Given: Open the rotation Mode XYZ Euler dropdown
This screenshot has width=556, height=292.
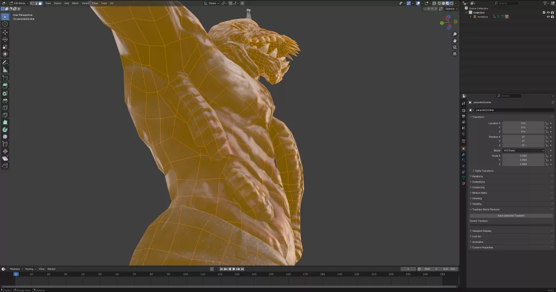Looking at the screenshot, I should pyautogui.click(x=523, y=150).
